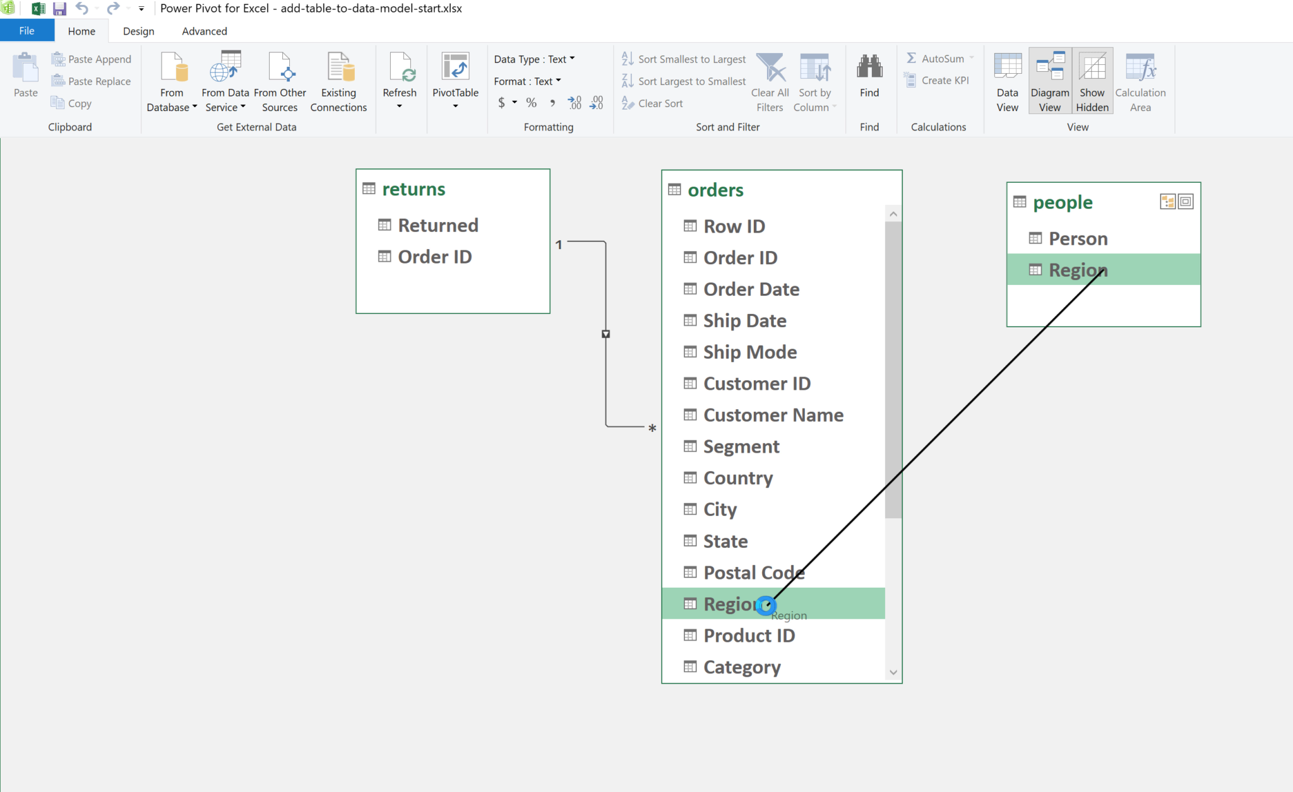1293x792 pixels.
Task: Clear All Filters
Action: coord(770,81)
